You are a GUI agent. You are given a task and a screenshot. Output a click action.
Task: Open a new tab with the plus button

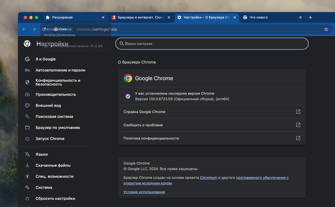pyautogui.click(x=311, y=17)
